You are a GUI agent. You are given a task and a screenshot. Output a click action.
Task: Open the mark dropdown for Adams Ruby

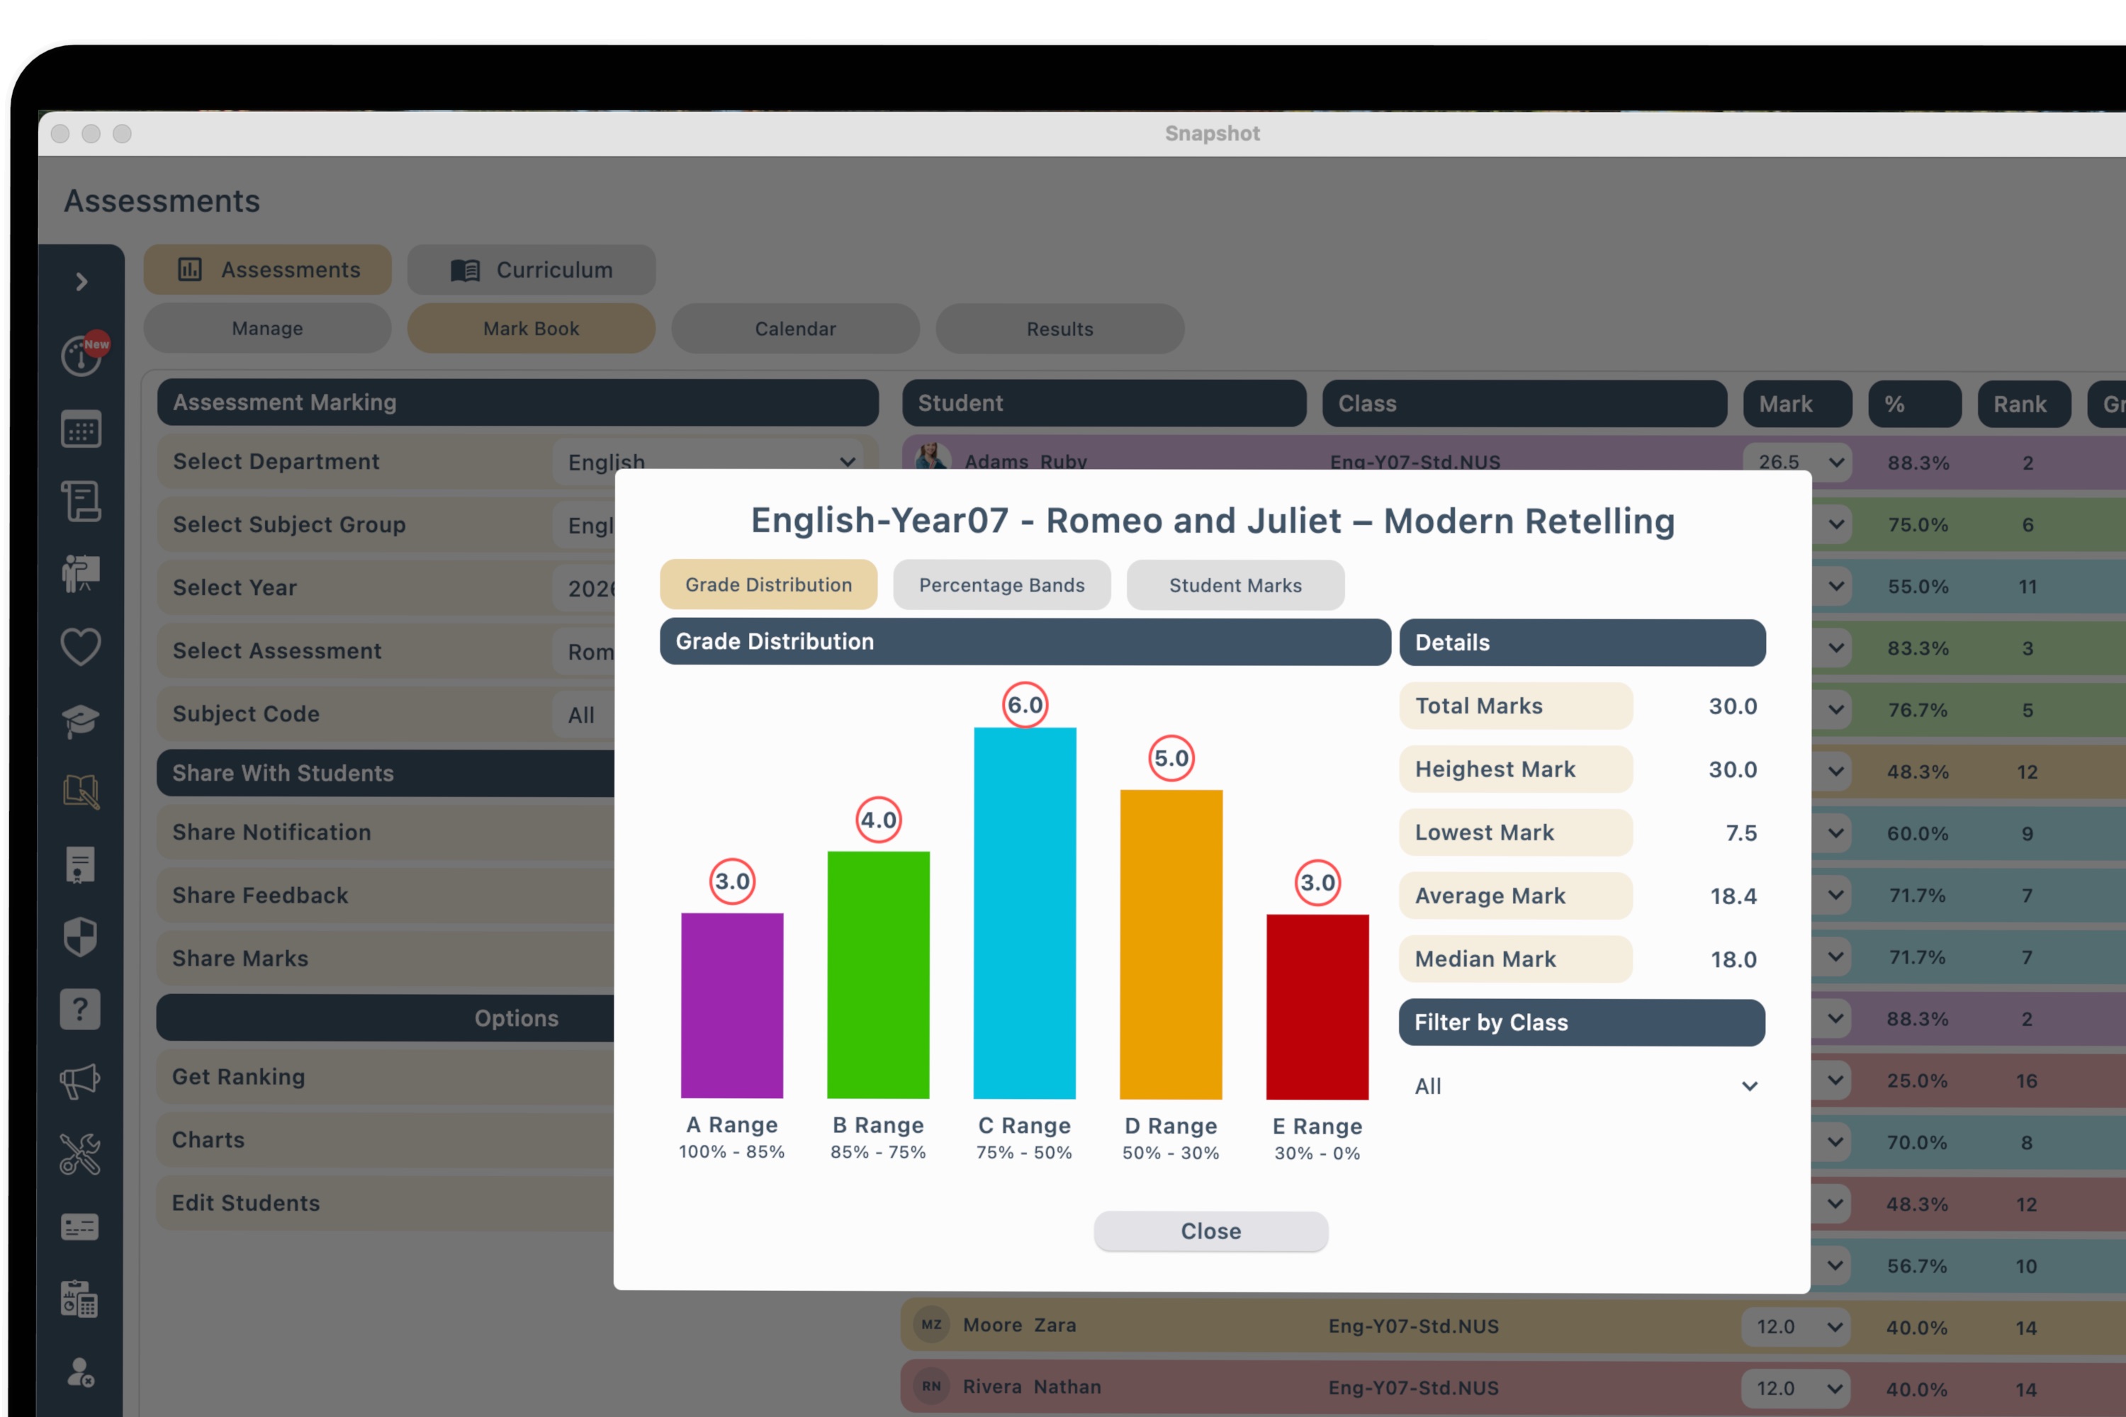pyautogui.click(x=1797, y=463)
